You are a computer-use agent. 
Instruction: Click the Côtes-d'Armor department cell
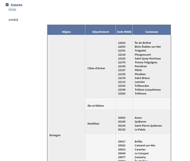(96, 68)
